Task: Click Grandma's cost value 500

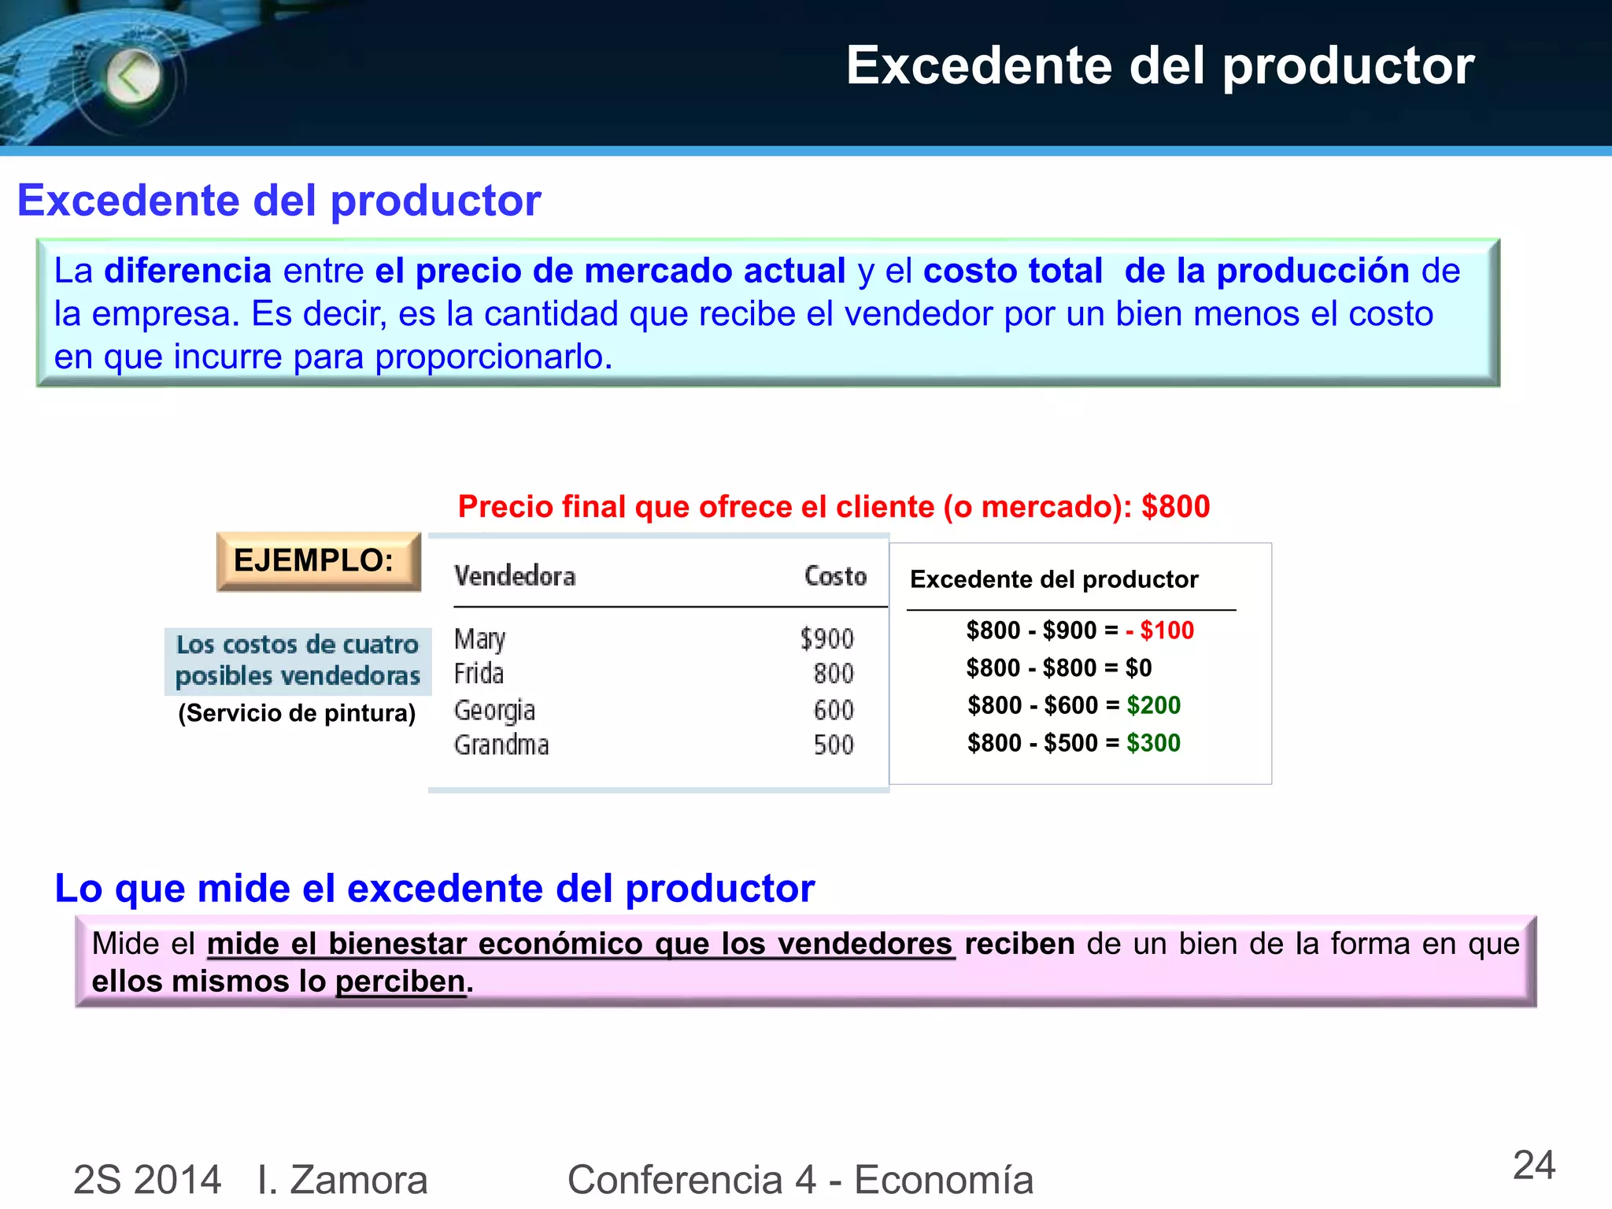Action: click(x=834, y=745)
